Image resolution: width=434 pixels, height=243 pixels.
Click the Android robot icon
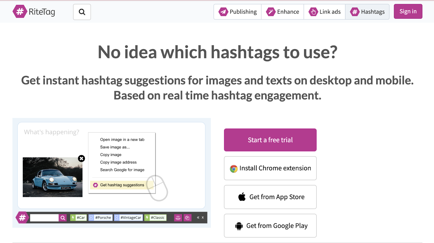point(239,226)
